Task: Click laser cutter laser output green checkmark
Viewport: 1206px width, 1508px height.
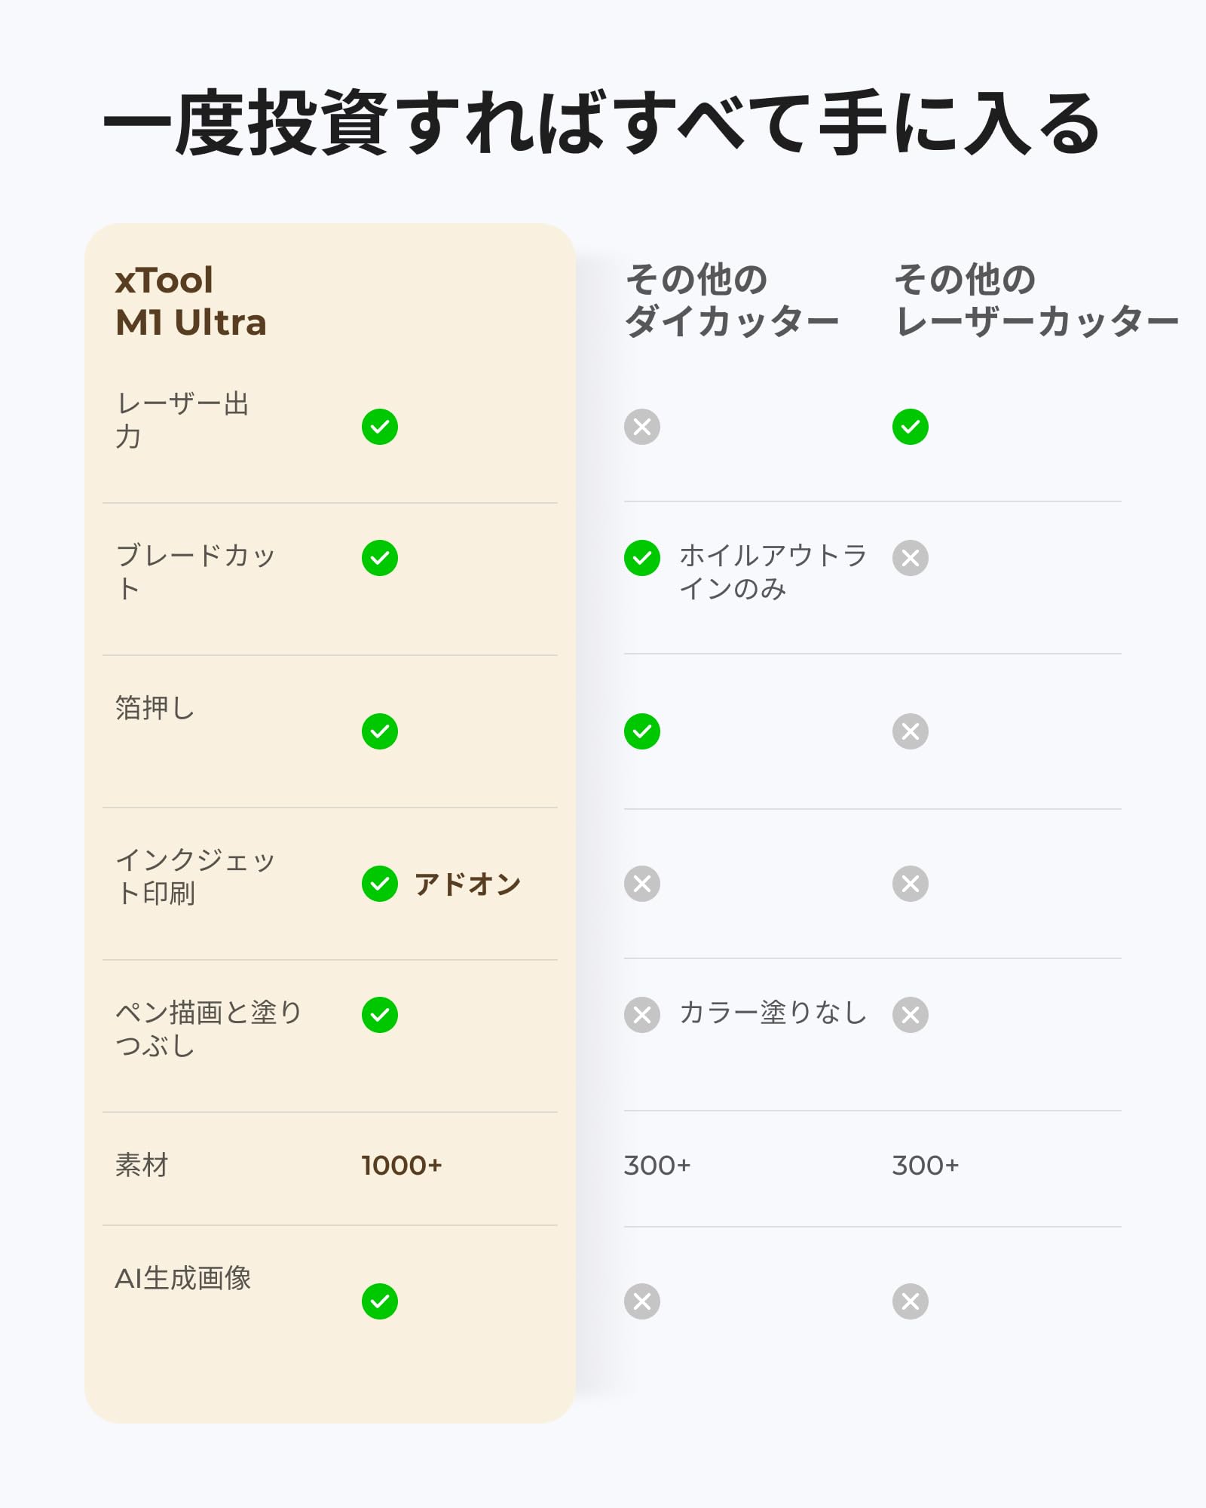Action: coord(911,427)
